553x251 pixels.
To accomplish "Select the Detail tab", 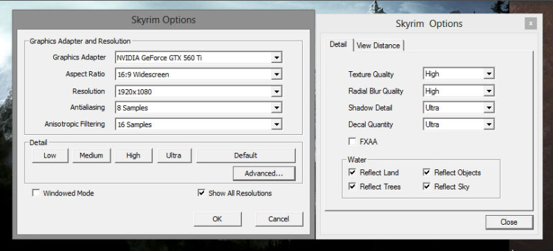I will click(x=338, y=44).
